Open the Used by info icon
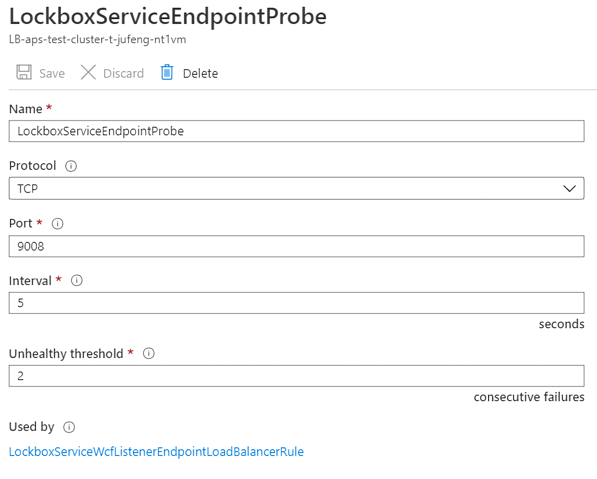The width and height of the screenshot is (597, 479). coord(69,427)
